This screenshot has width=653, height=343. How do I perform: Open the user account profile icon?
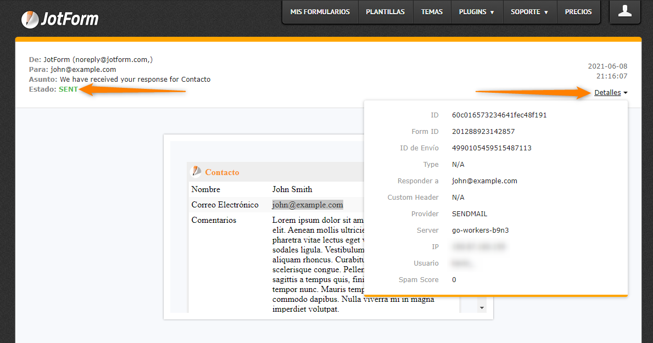pyautogui.click(x=624, y=12)
